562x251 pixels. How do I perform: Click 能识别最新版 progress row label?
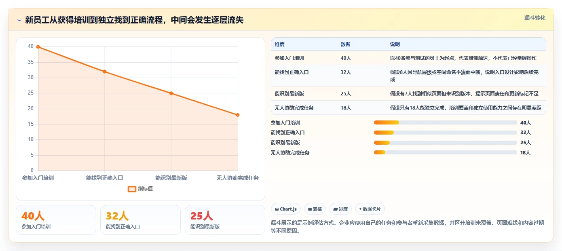click(x=285, y=143)
